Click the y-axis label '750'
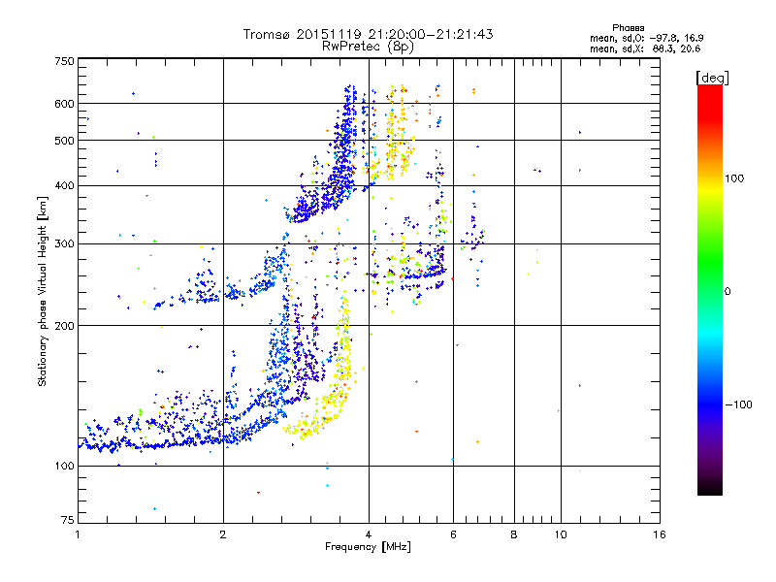Screen dimensions: 776x582 (64, 61)
